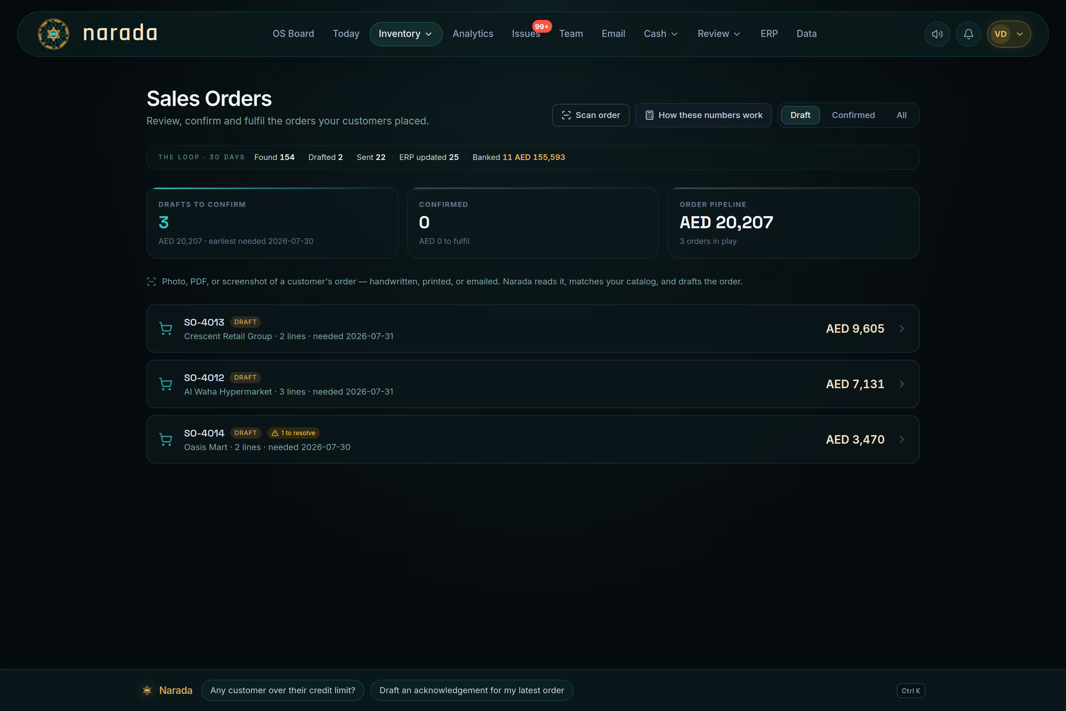Click 'Draft an acknowledgement for my latest order'
1066x711 pixels.
472,690
